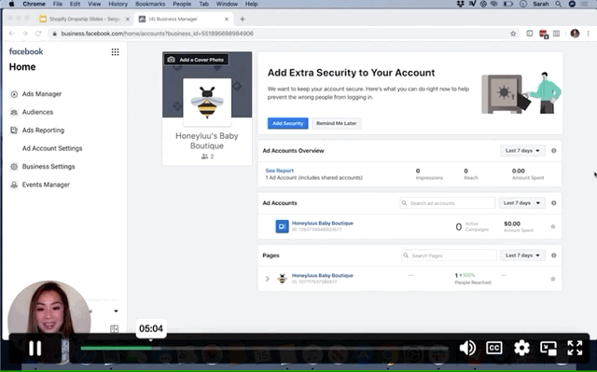This screenshot has width=597, height=372.
Task: Bookmark this page with the star icon
Action: pos(513,34)
